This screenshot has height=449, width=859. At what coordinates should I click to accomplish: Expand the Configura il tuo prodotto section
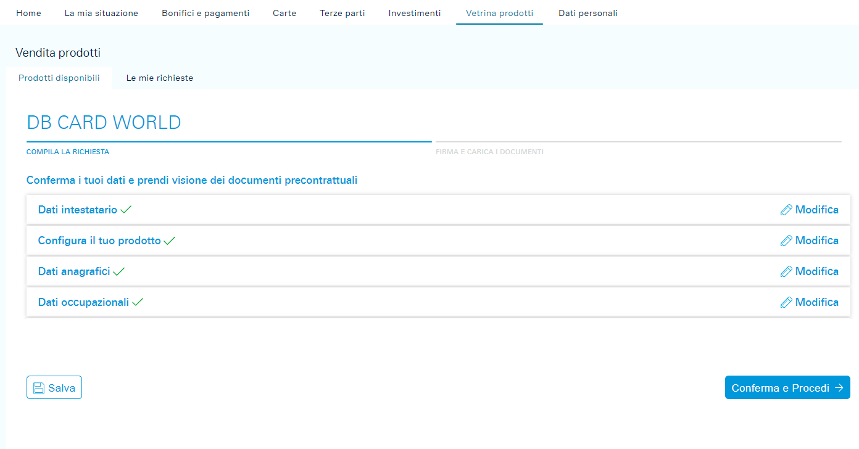pyautogui.click(x=99, y=241)
